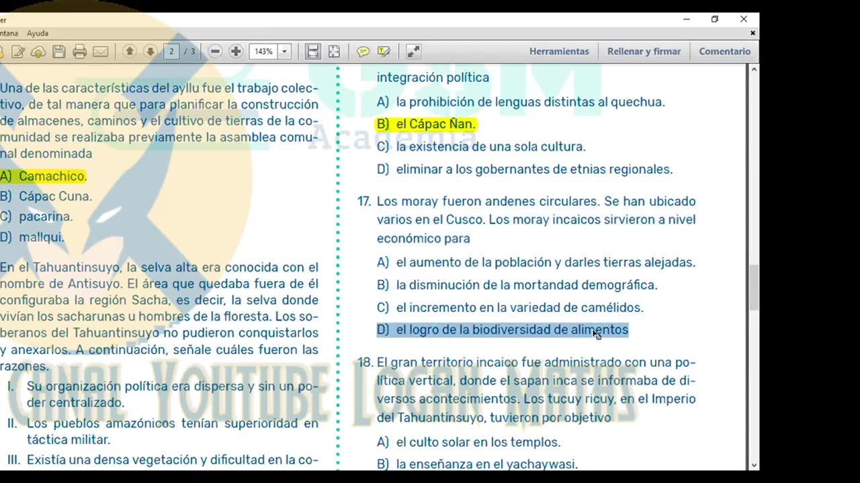The width and height of the screenshot is (860, 483).
Task: Click the scroll up arrow of vertical scrollbar
Action: click(x=754, y=68)
